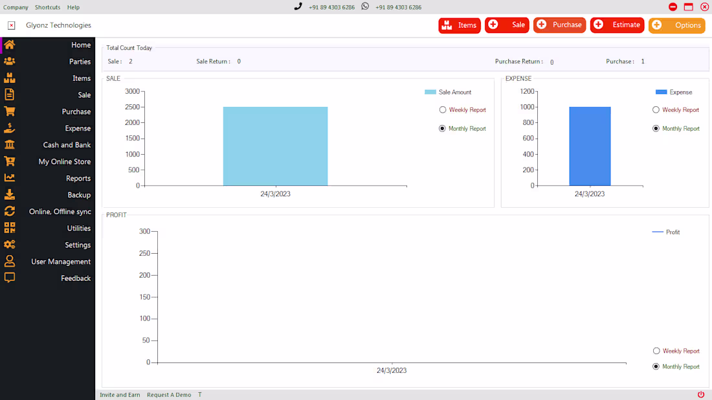The width and height of the screenshot is (712, 400).
Task: Click Request A Demo
Action: (169, 394)
